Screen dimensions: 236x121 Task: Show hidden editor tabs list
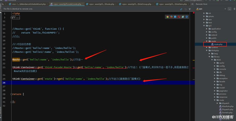(x=192, y=4)
